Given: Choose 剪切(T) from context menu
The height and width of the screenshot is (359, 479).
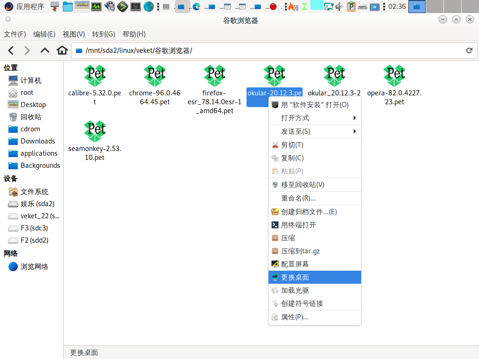Looking at the screenshot, I should point(315,145).
